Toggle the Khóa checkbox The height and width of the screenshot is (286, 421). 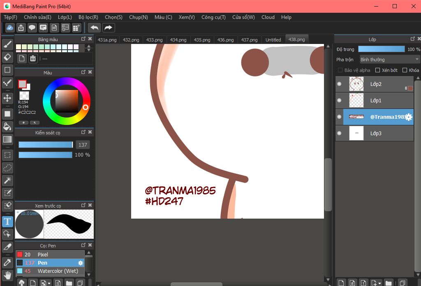coord(405,70)
